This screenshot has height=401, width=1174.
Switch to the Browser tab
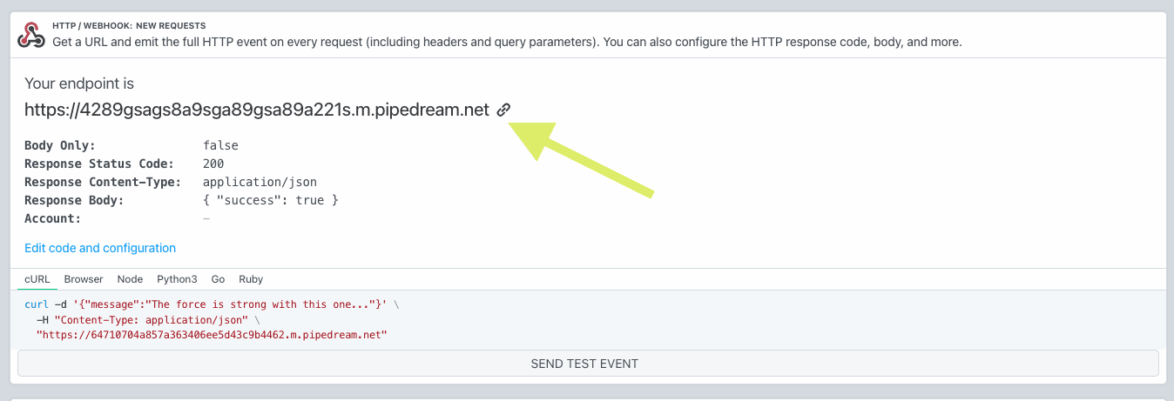point(84,279)
